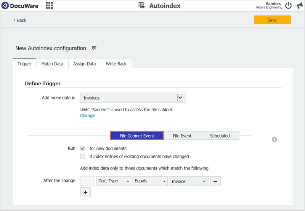Remove the condition with minus button
Image resolution: width=305 pixels, height=211 pixels.
point(215,181)
